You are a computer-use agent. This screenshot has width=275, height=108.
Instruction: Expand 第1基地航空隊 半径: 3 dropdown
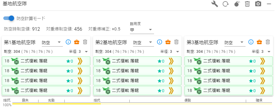[79, 52]
